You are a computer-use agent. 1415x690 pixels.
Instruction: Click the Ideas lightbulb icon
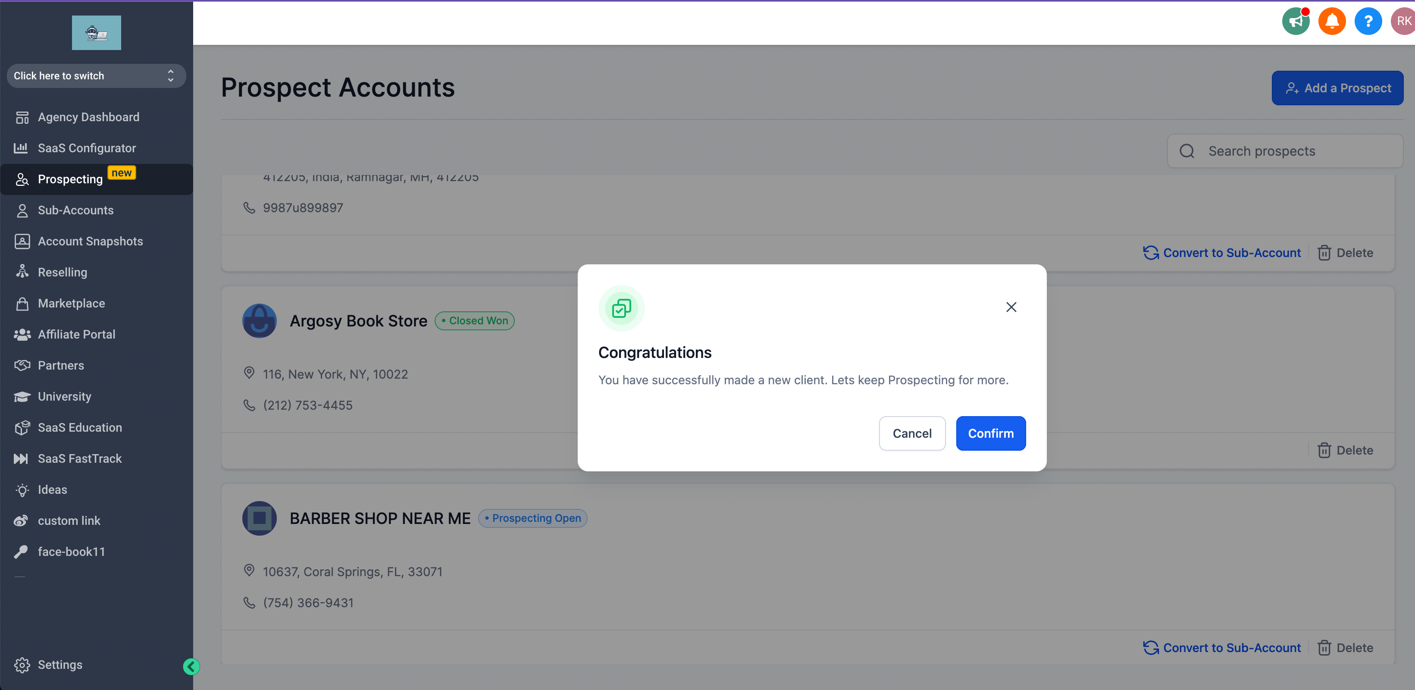point(22,489)
